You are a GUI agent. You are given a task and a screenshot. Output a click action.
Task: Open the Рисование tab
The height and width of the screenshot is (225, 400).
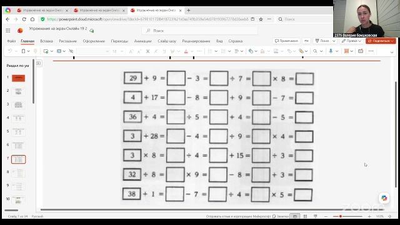pos(68,41)
